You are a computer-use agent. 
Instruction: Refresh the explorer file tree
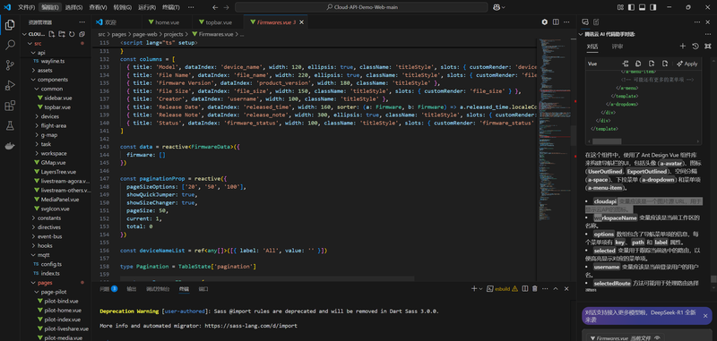(72, 34)
